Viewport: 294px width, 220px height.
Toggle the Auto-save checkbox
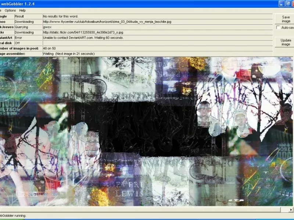pos(278,27)
